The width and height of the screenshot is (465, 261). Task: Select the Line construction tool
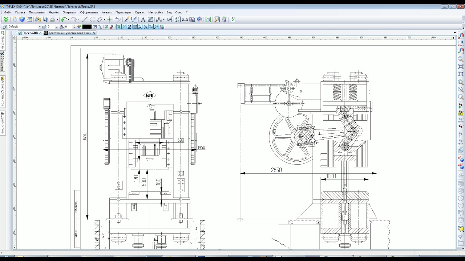coord(85,20)
